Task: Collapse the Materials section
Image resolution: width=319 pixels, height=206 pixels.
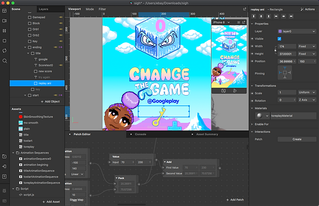Action: (x=252, y=108)
